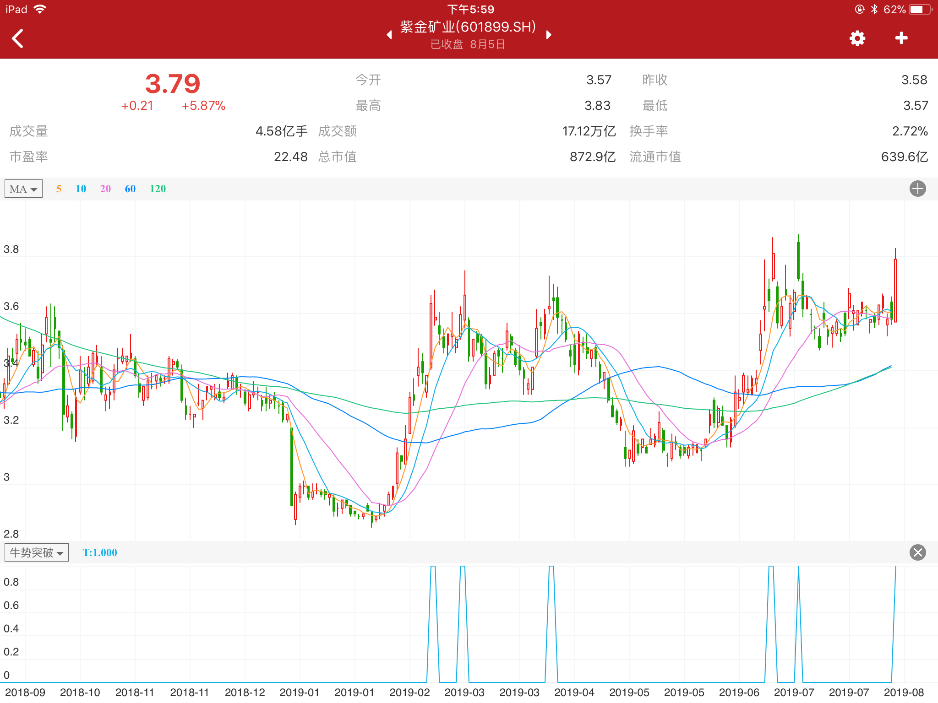This screenshot has width=938, height=703.
Task: Select the blue MA 60 swatch
Action: (130, 189)
